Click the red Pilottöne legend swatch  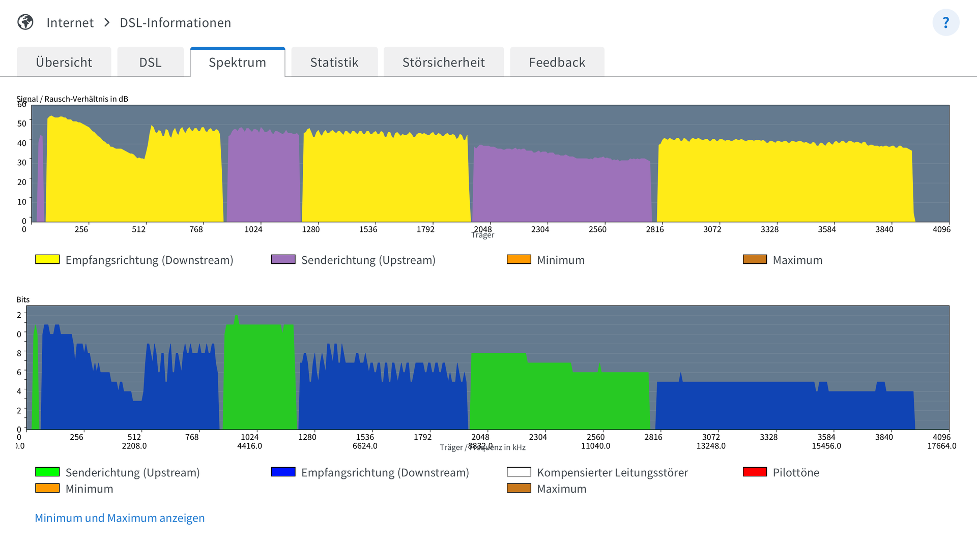[x=755, y=472]
